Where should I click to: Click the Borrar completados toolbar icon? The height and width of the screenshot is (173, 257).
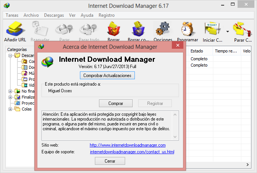[138, 29]
